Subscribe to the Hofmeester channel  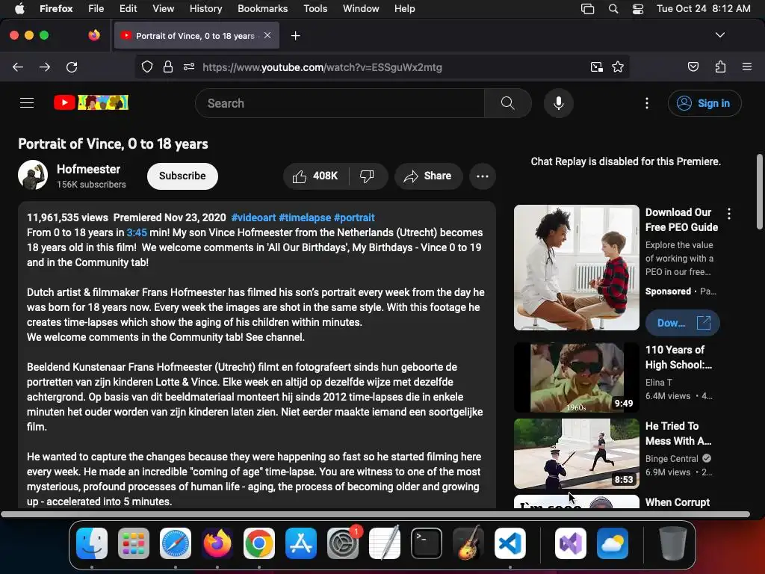(182, 176)
